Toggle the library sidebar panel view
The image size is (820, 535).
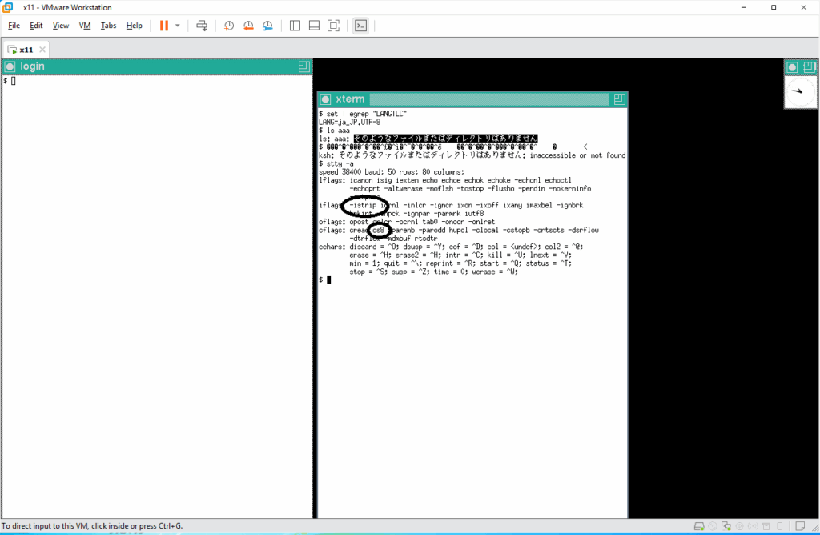[295, 26]
